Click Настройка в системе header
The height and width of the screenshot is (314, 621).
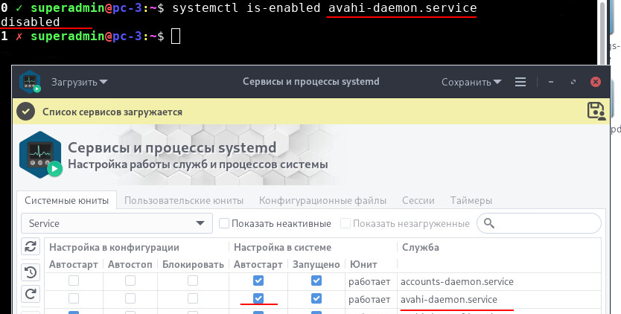tap(282, 248)
